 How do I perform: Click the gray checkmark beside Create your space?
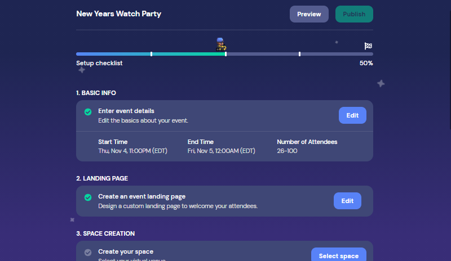click(88, 253)
